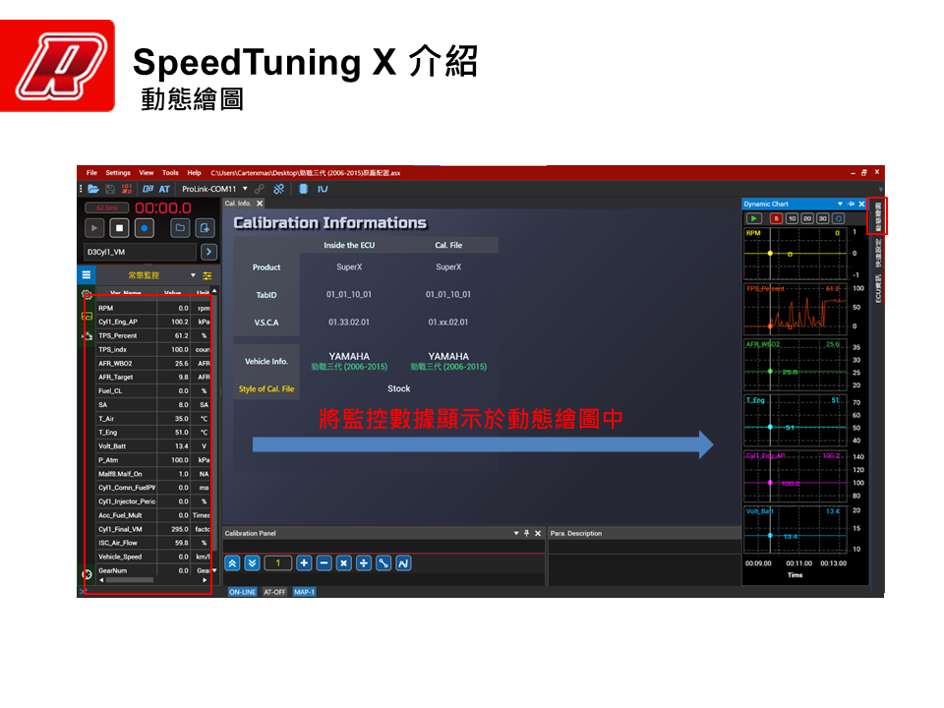The image size is (944, 708).
Task: Click the divide icon in Calibration Panel
Action: 363,563
